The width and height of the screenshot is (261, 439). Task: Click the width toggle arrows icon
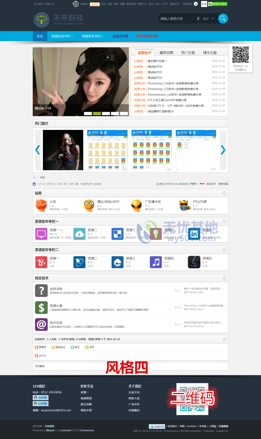coord(204,4)
